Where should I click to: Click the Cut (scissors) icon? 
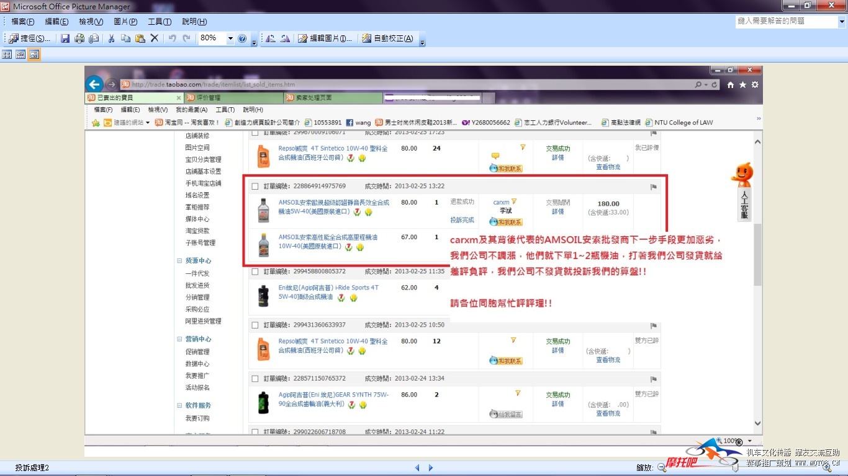pos(111,38)
